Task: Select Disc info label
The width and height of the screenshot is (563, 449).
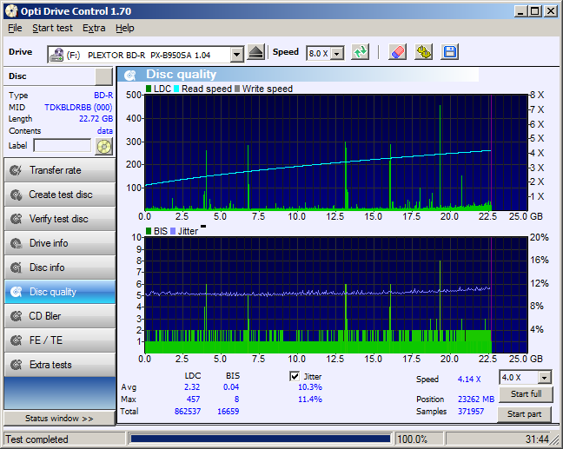Action: pos(47,267)
